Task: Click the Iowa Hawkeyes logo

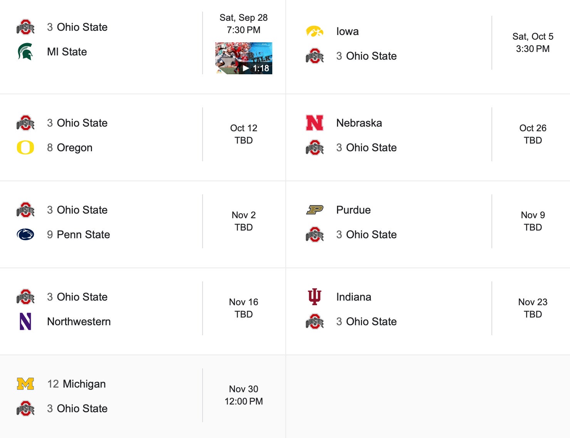Action: coord(315,31)
